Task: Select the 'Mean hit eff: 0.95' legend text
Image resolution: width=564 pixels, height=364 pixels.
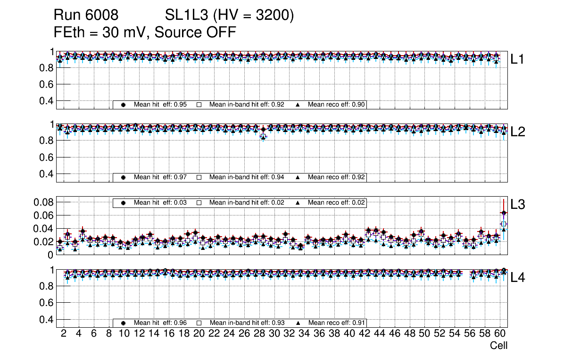Action: pos(160,105)
